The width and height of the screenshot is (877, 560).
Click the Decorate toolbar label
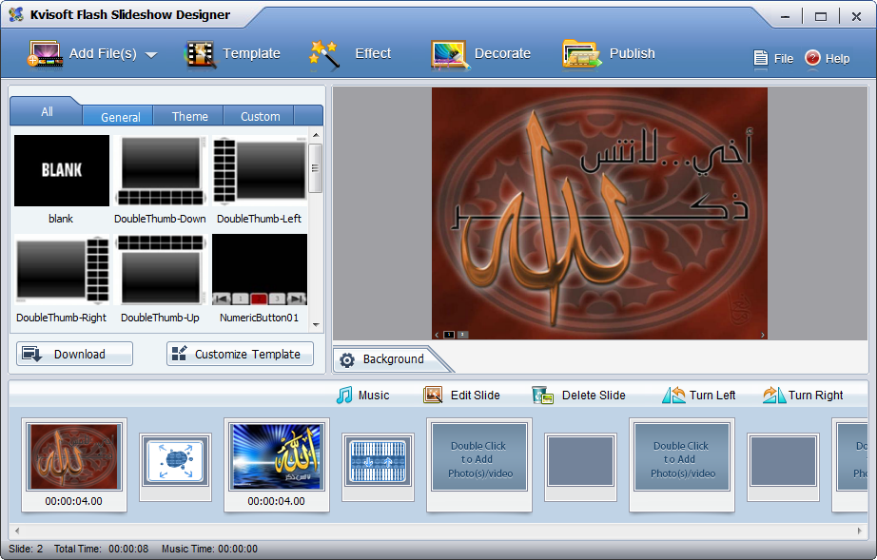pos(502,53)
